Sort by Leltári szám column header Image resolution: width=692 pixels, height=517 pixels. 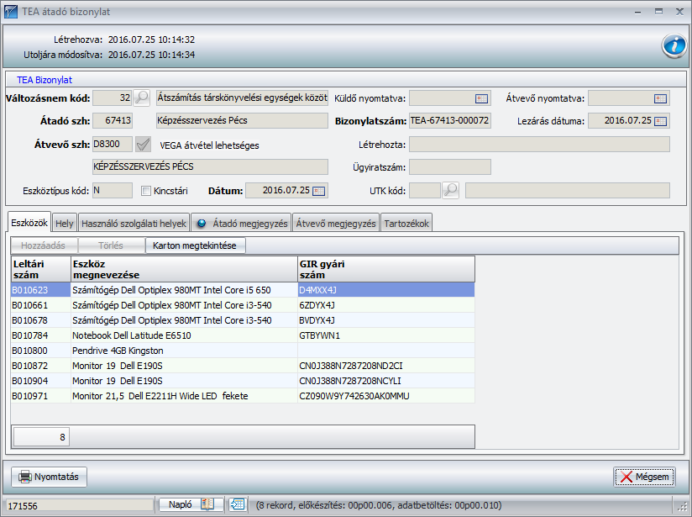(41, 269)
